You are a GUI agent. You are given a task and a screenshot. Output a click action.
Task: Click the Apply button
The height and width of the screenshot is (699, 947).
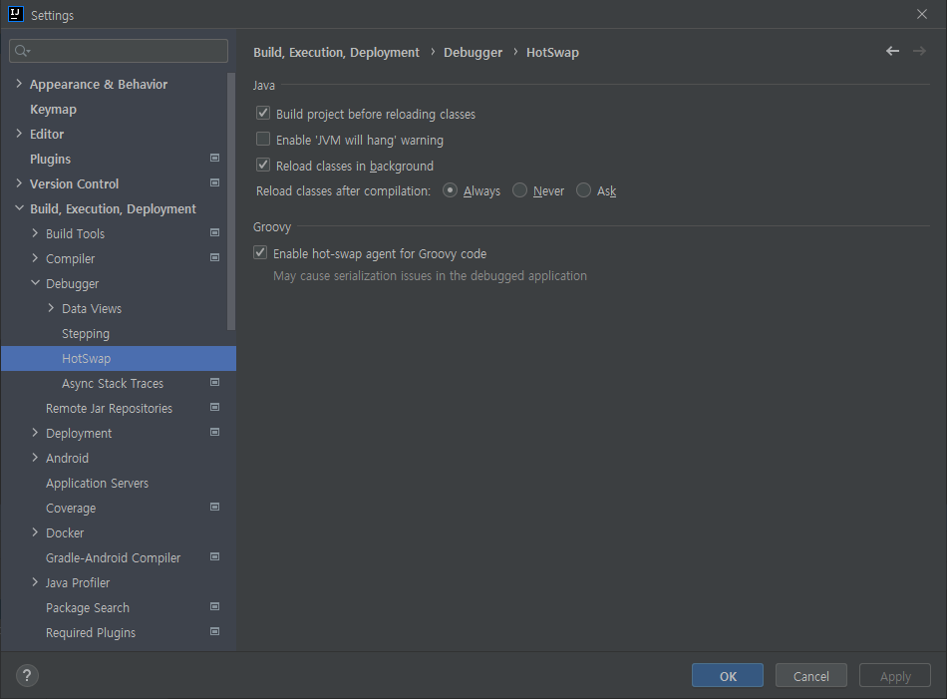coord(895,675)
